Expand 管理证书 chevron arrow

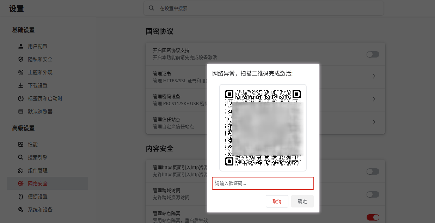click(x=374, y=77)
